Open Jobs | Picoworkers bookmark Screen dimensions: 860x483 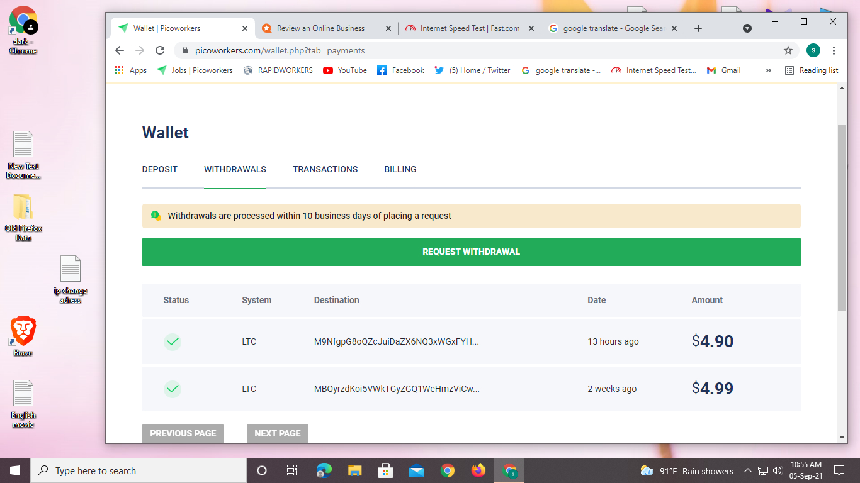(x=195, y=70)
